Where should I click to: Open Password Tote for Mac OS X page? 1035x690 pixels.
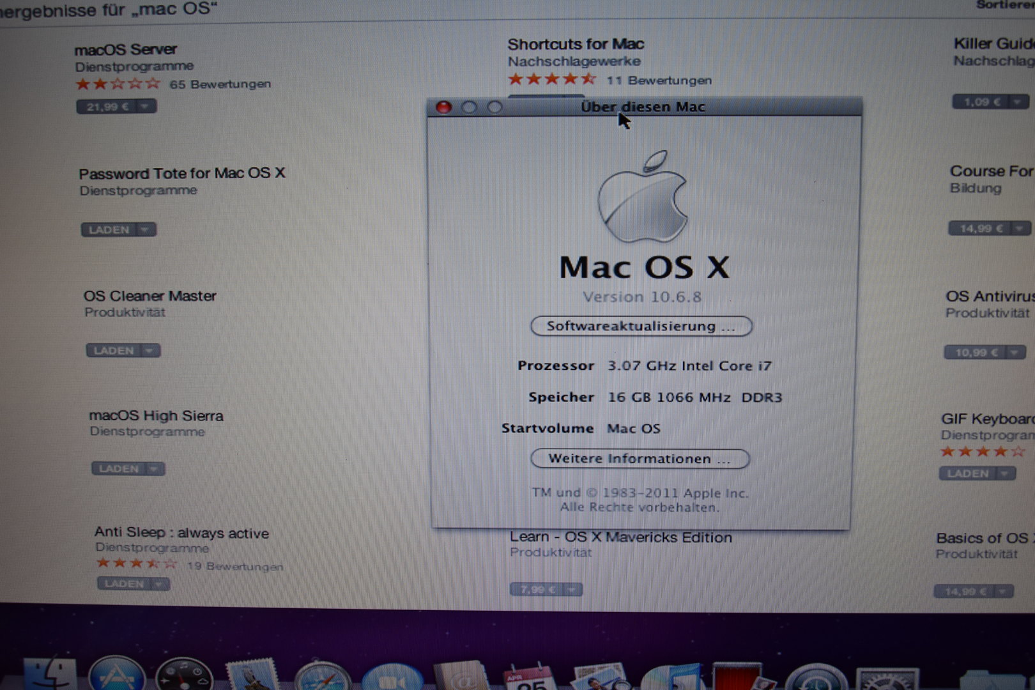182,174
